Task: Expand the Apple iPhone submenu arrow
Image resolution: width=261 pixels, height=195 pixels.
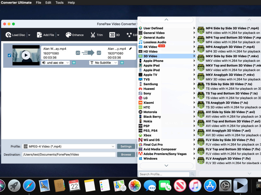Action: point(194,61)
